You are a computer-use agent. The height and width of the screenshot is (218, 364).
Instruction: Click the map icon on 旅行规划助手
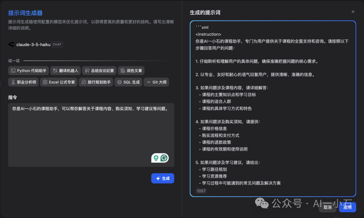click(84, 82)
